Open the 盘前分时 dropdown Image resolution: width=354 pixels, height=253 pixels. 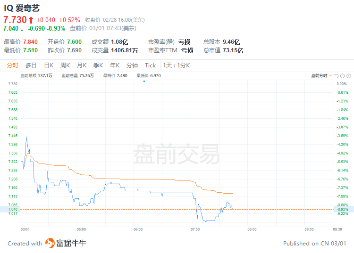tap(321, 76)
